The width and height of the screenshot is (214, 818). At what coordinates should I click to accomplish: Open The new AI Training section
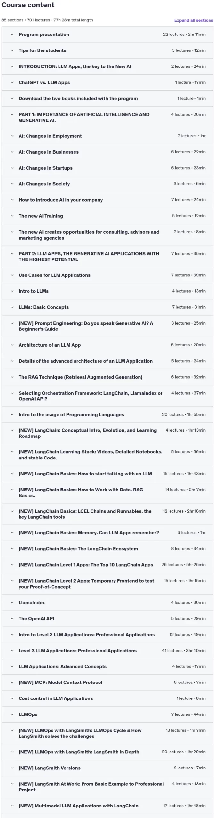pyautogui.click(x=41, y=216)
